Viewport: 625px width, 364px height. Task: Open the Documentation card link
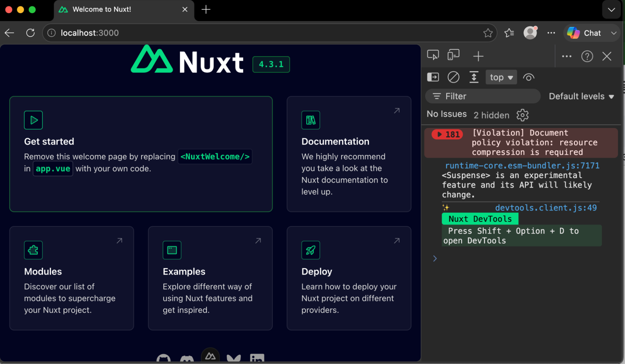pyautogui.click(x=349, y=154)
